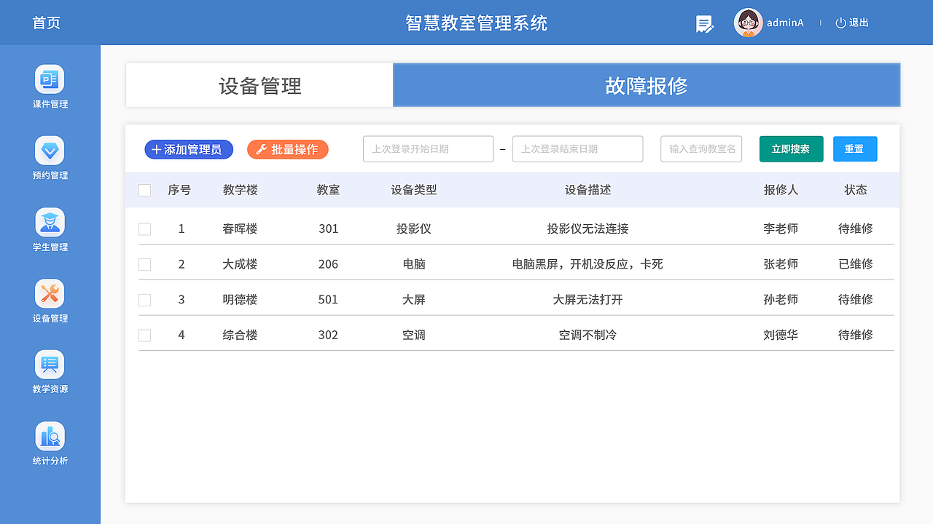The image size is (933, 524).
Task: Click the 重置 button
Action: (x=855, y=148)
